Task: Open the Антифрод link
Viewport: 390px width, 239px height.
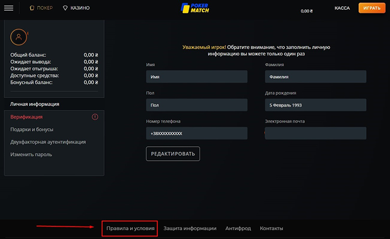Action: tap(238, 228)
